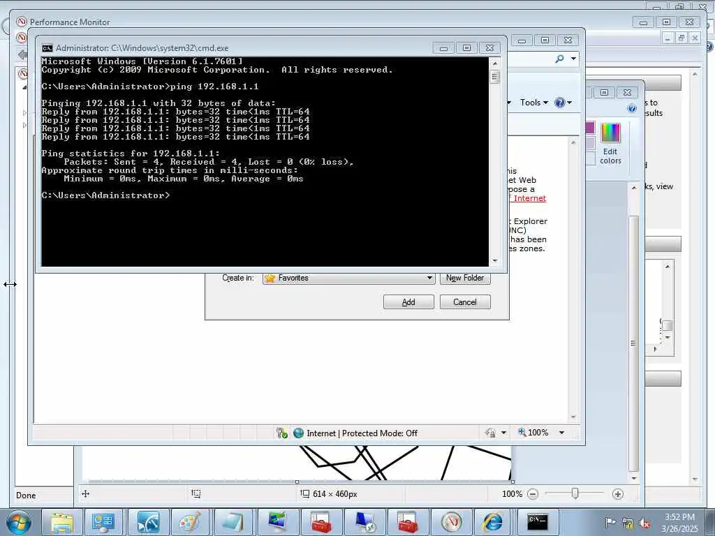Open Edit colors in Paint

(x=610, y=144)
